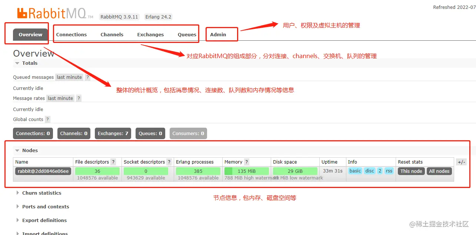476x235 pixels.
Task: Click the RabbitMQ logo
Action: [x=55, y=14]
